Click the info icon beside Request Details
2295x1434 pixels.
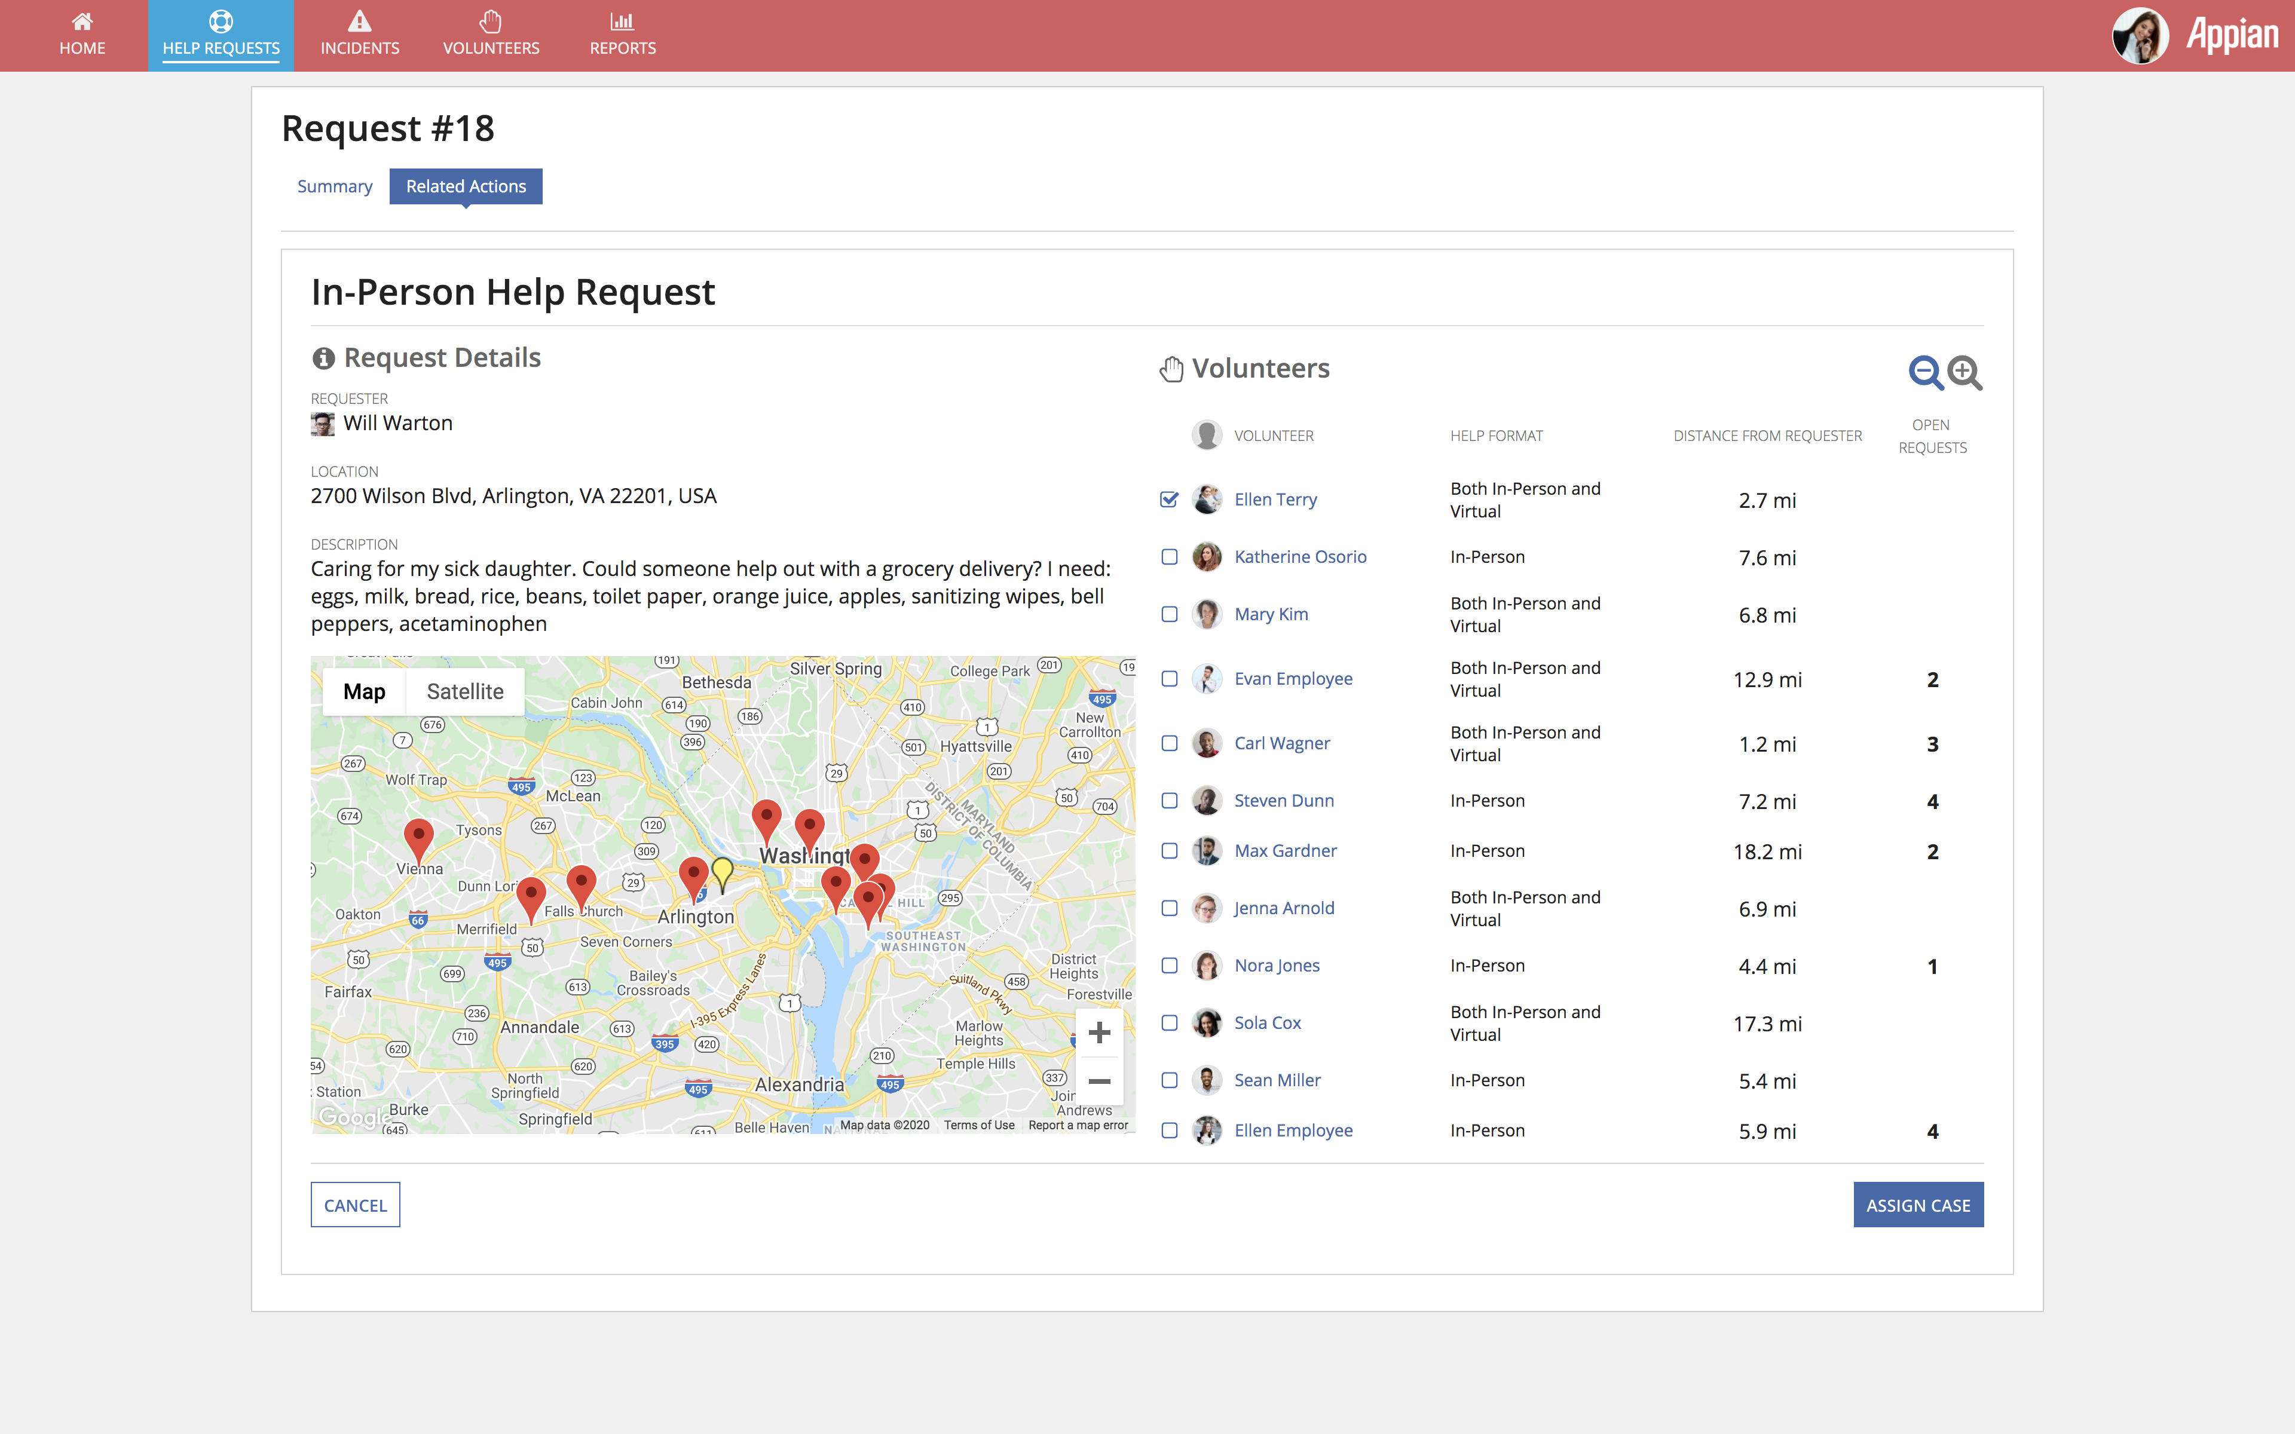(x=323, y=357)
